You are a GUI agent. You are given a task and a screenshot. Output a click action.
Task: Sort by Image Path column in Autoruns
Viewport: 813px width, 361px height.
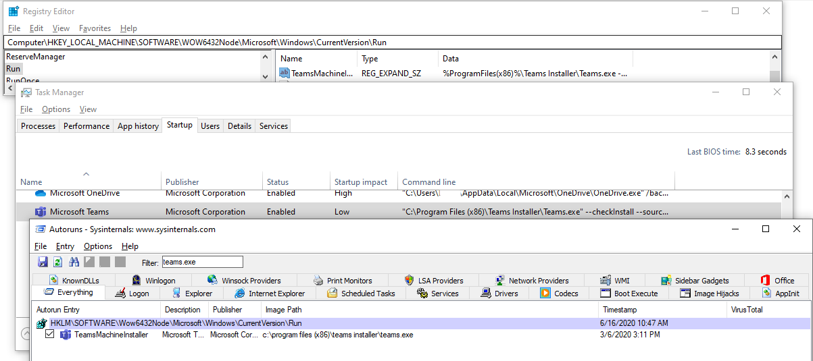[430, 310]
